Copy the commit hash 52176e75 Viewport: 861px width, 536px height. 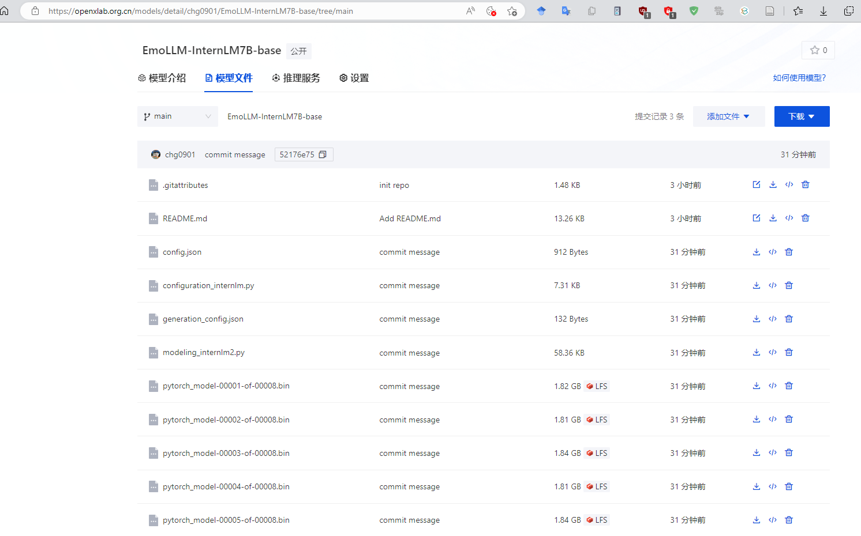pyautogui.click(x=323, y=154)
